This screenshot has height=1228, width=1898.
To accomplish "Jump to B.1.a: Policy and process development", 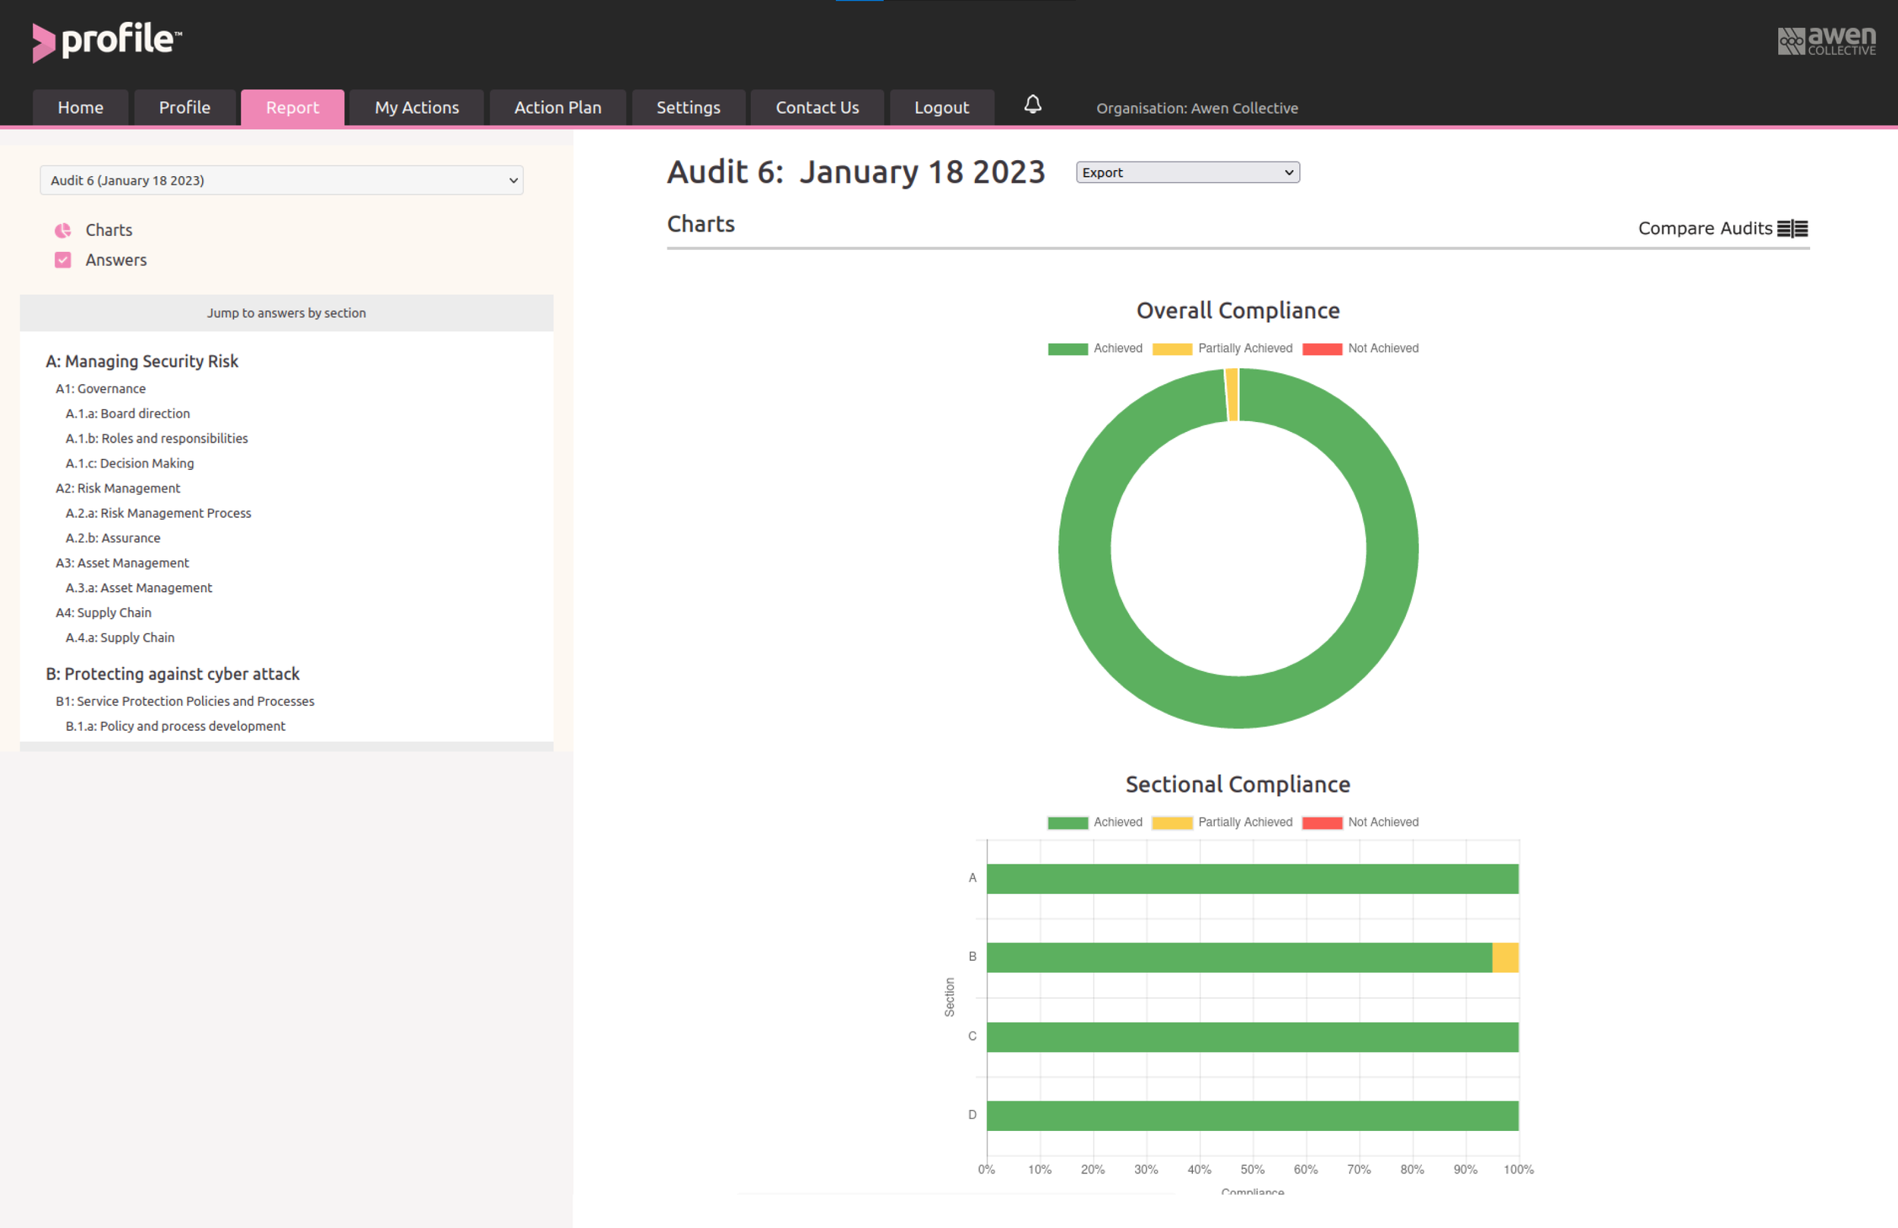I will pos(175,726).
